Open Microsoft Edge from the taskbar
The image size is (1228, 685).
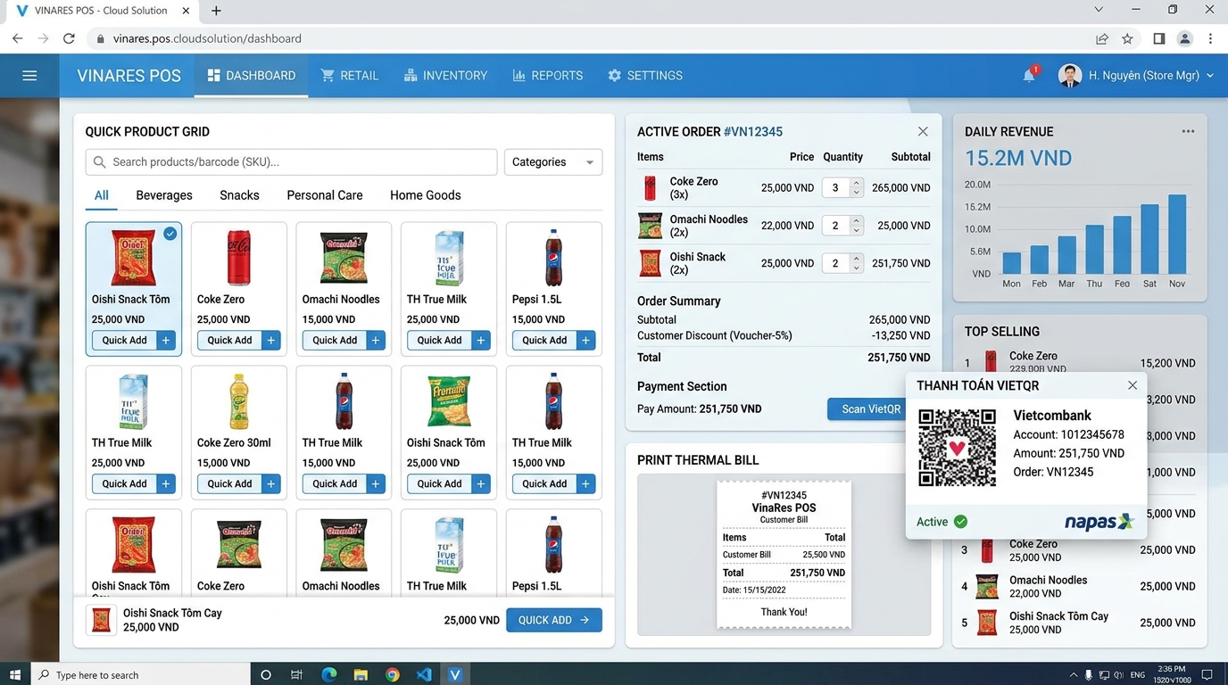point(328,674)
